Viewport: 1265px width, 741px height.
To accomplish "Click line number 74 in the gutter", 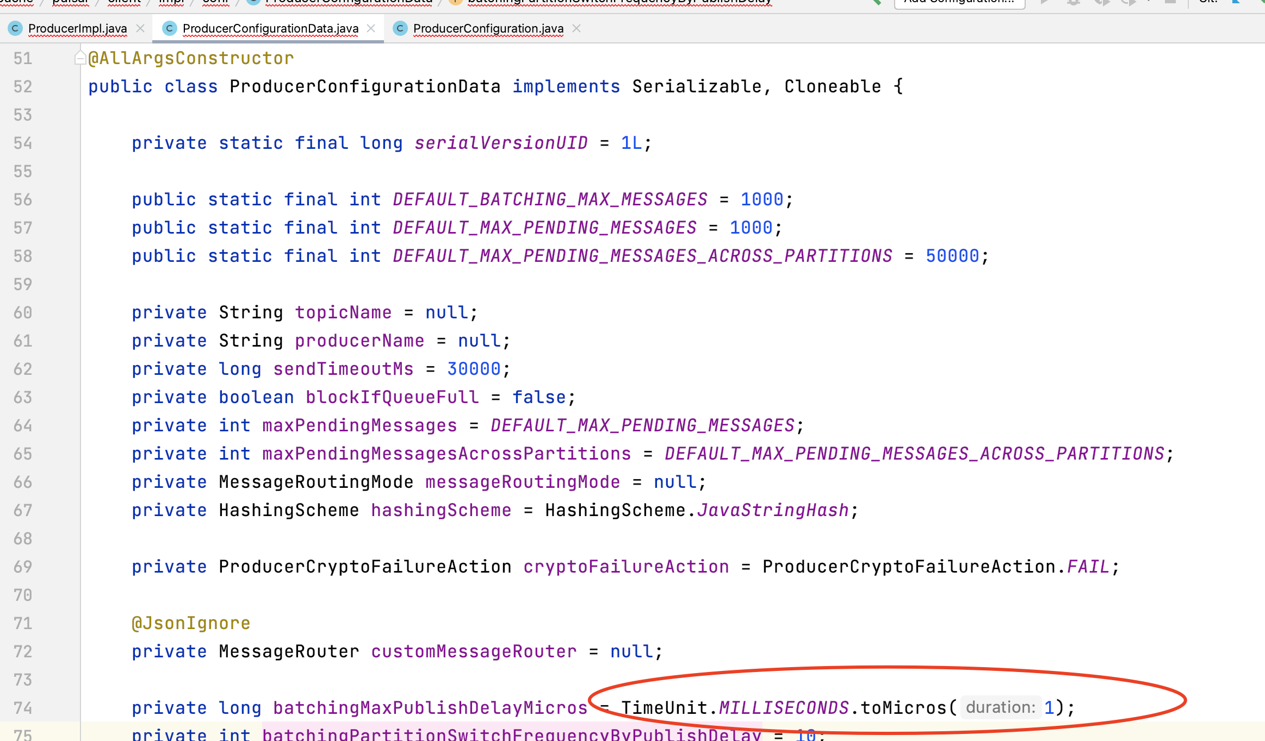I will [22, 708].
